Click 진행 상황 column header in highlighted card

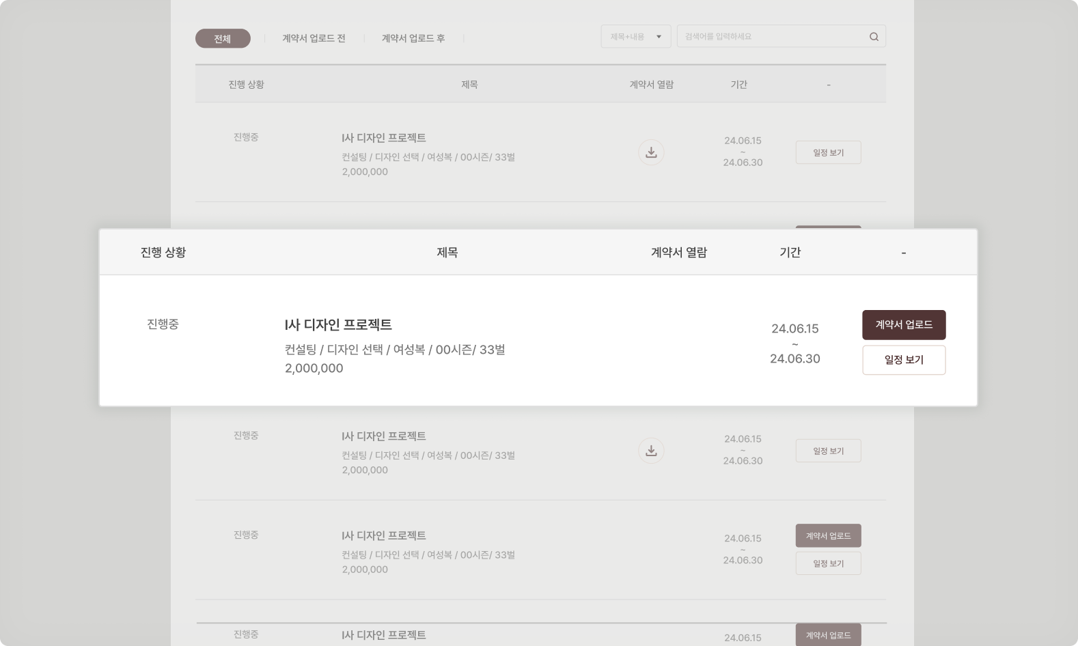[163, 253]
